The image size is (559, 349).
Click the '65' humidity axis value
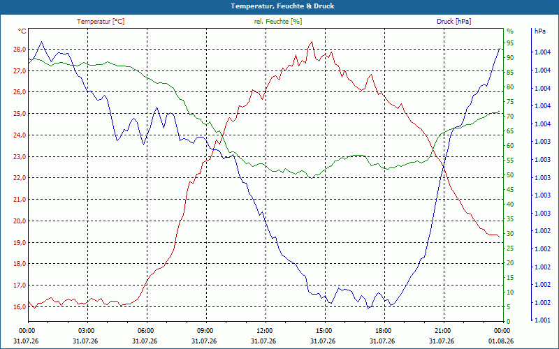click(510, 131)
